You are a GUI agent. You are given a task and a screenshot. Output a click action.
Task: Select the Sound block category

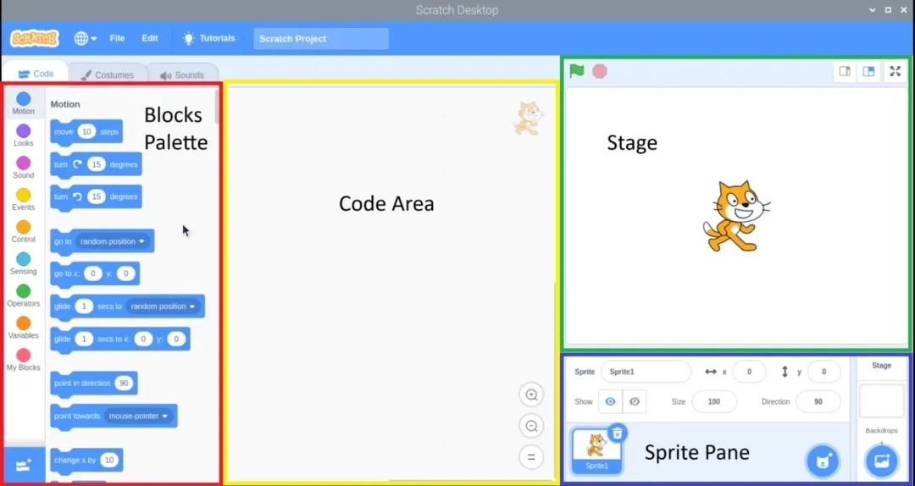point(24,168)
